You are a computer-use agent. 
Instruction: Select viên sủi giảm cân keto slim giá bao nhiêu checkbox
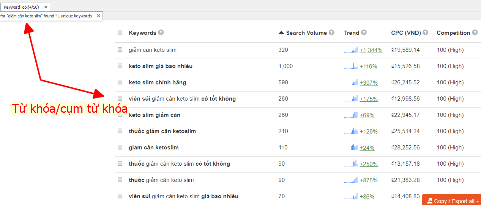[120, 196]
